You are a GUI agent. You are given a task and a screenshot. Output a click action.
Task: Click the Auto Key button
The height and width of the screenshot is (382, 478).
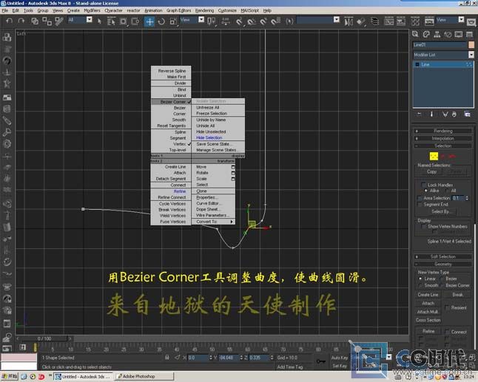point(340,358)
